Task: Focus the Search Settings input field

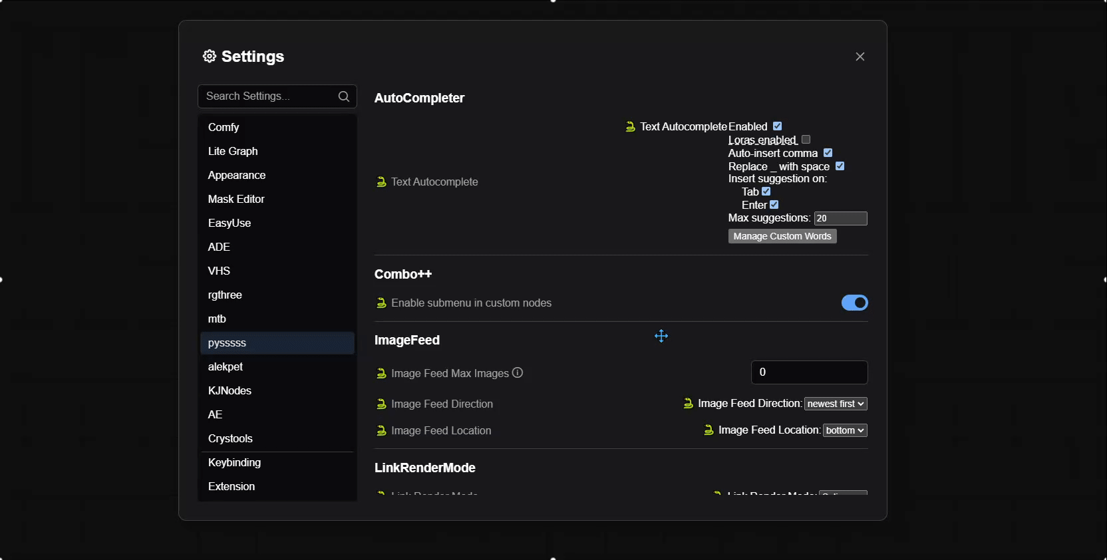Action: click(266, 96)
